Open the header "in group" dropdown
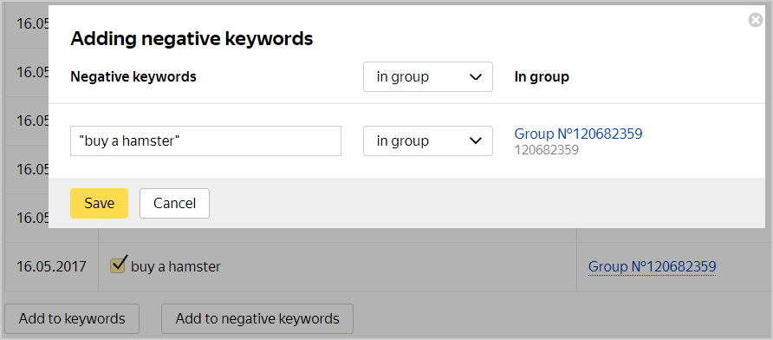The height and width of the screenshot is (340, 773). pyautogui.click(x=428, y=77)
